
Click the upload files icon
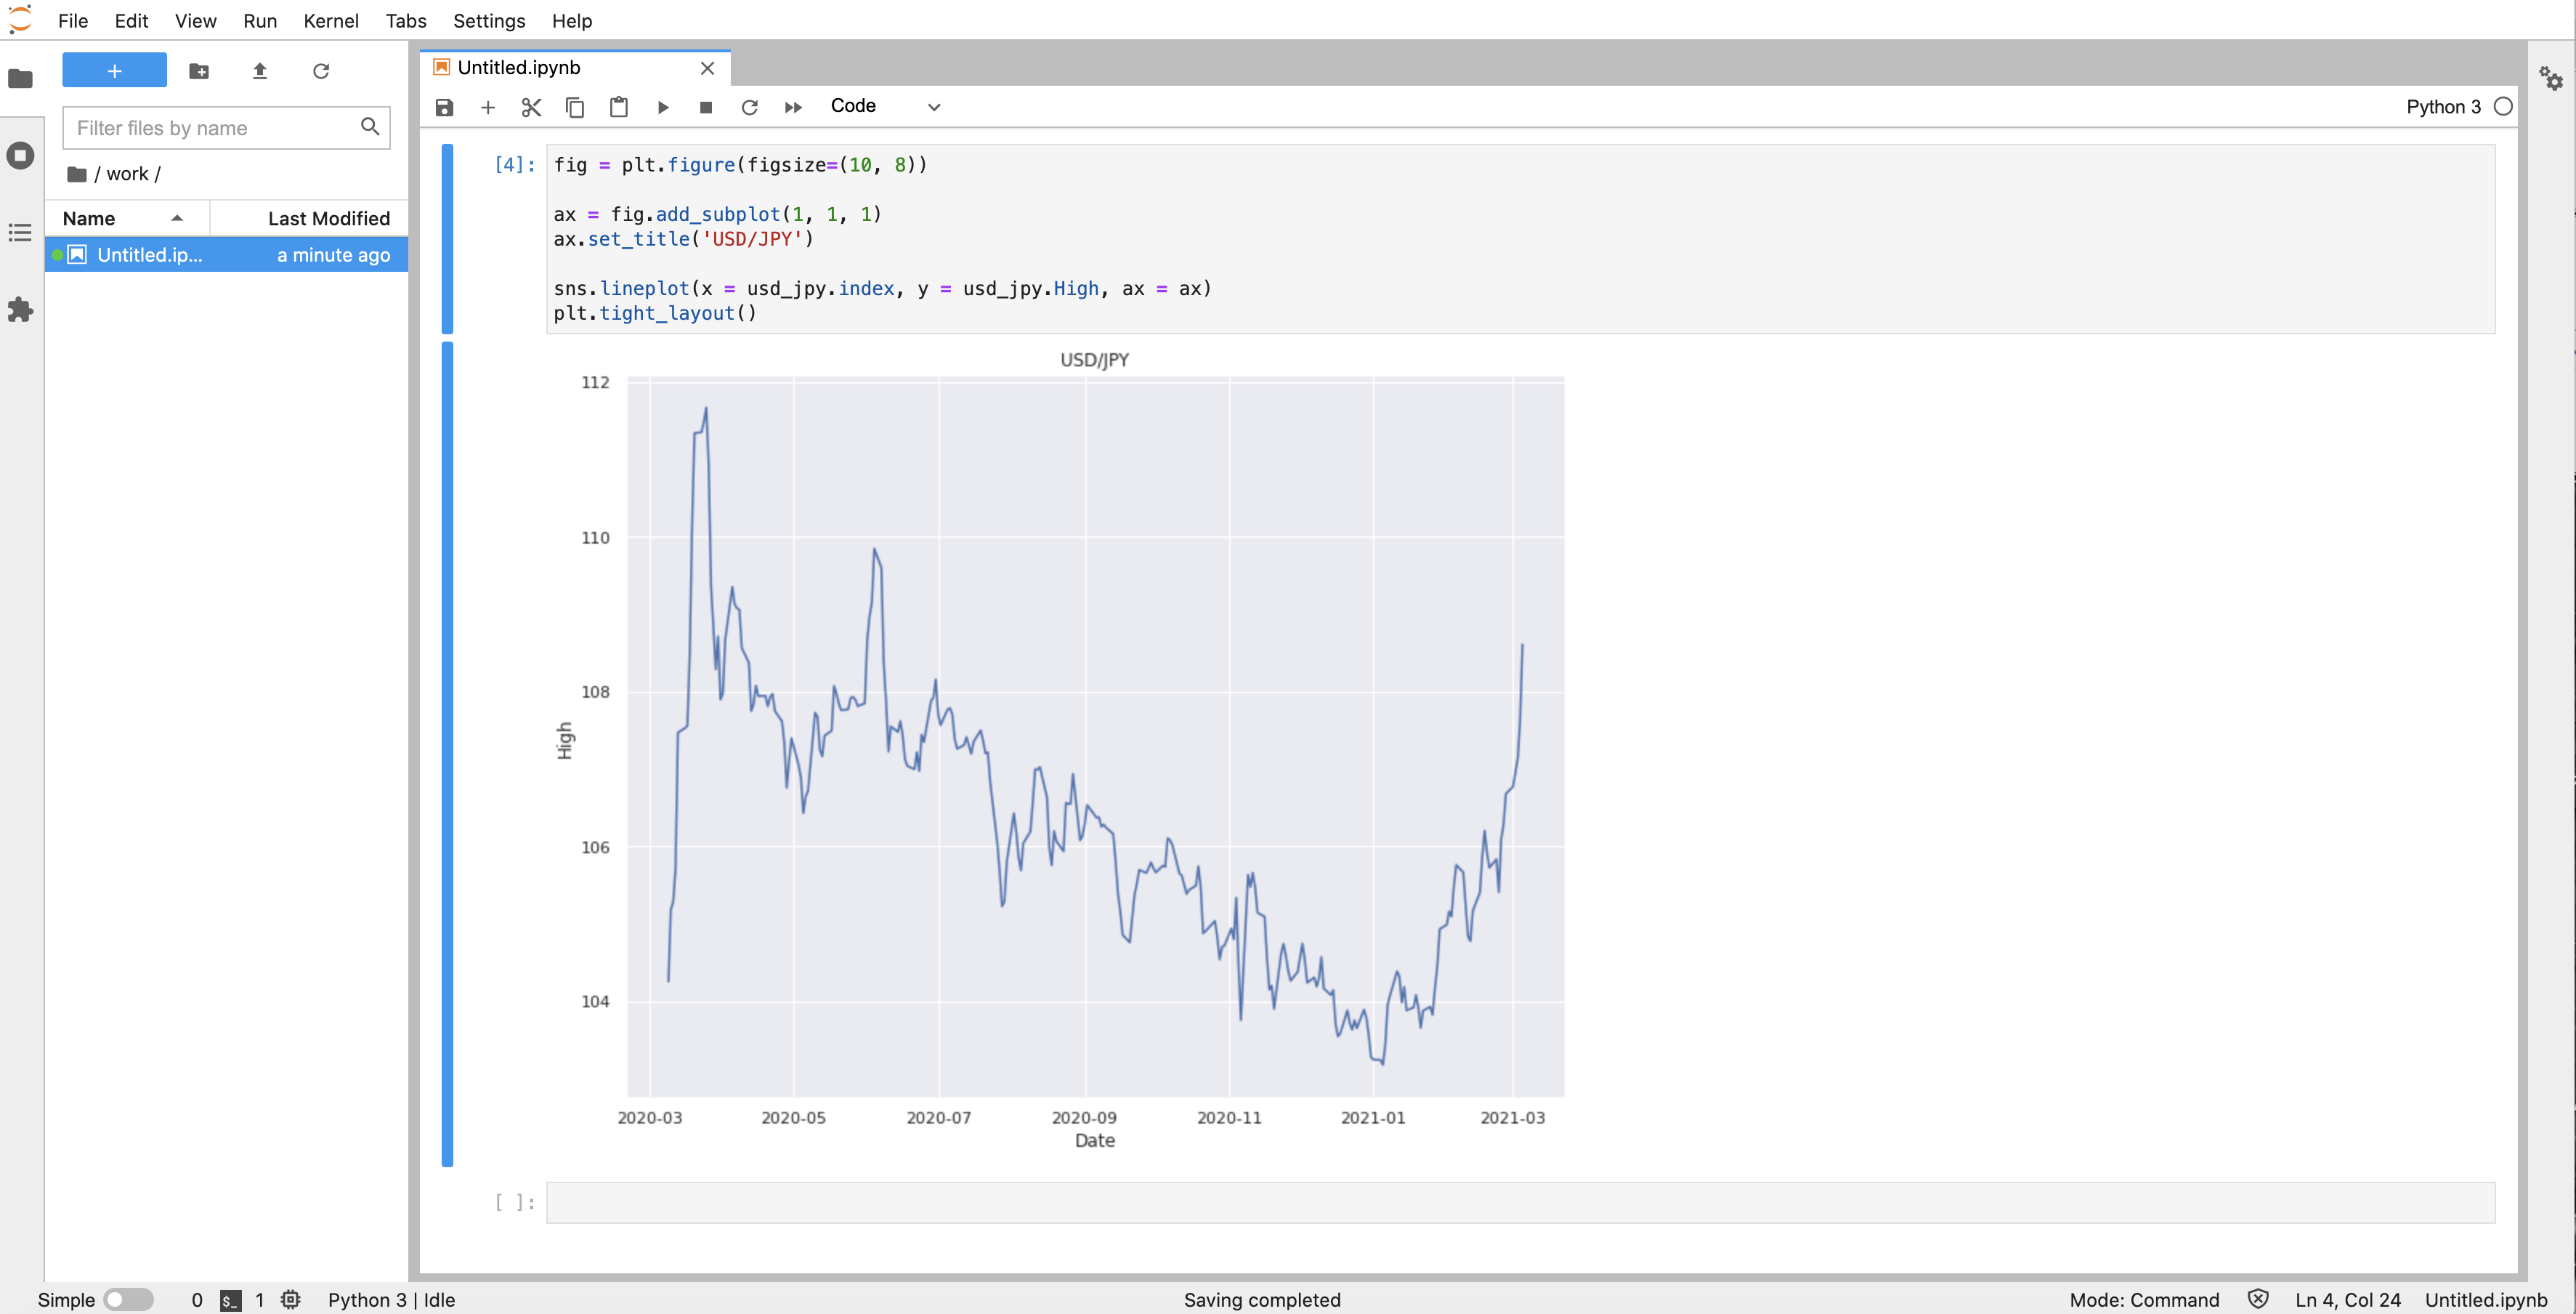coord(260,71)
